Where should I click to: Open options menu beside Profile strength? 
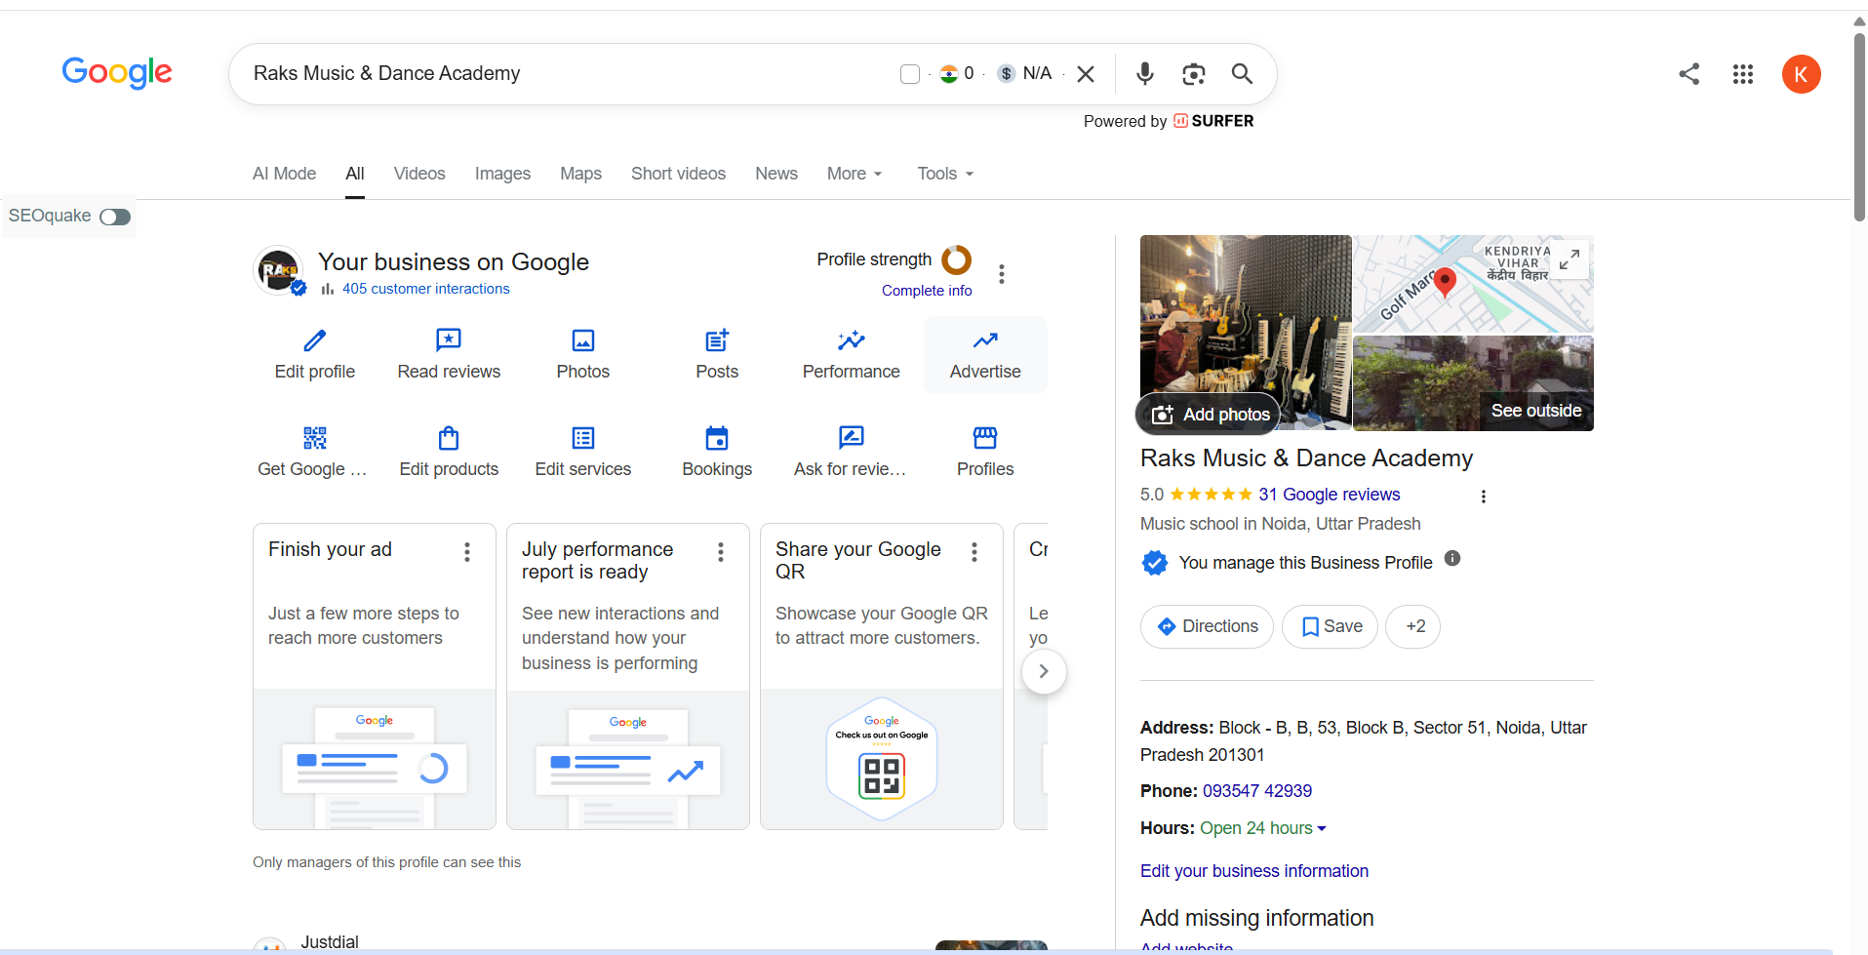tap(1002, 273)
